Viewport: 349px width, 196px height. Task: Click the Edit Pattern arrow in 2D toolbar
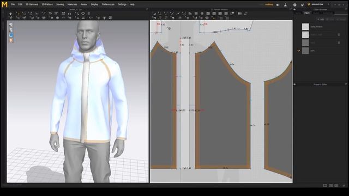pos(154,13)
